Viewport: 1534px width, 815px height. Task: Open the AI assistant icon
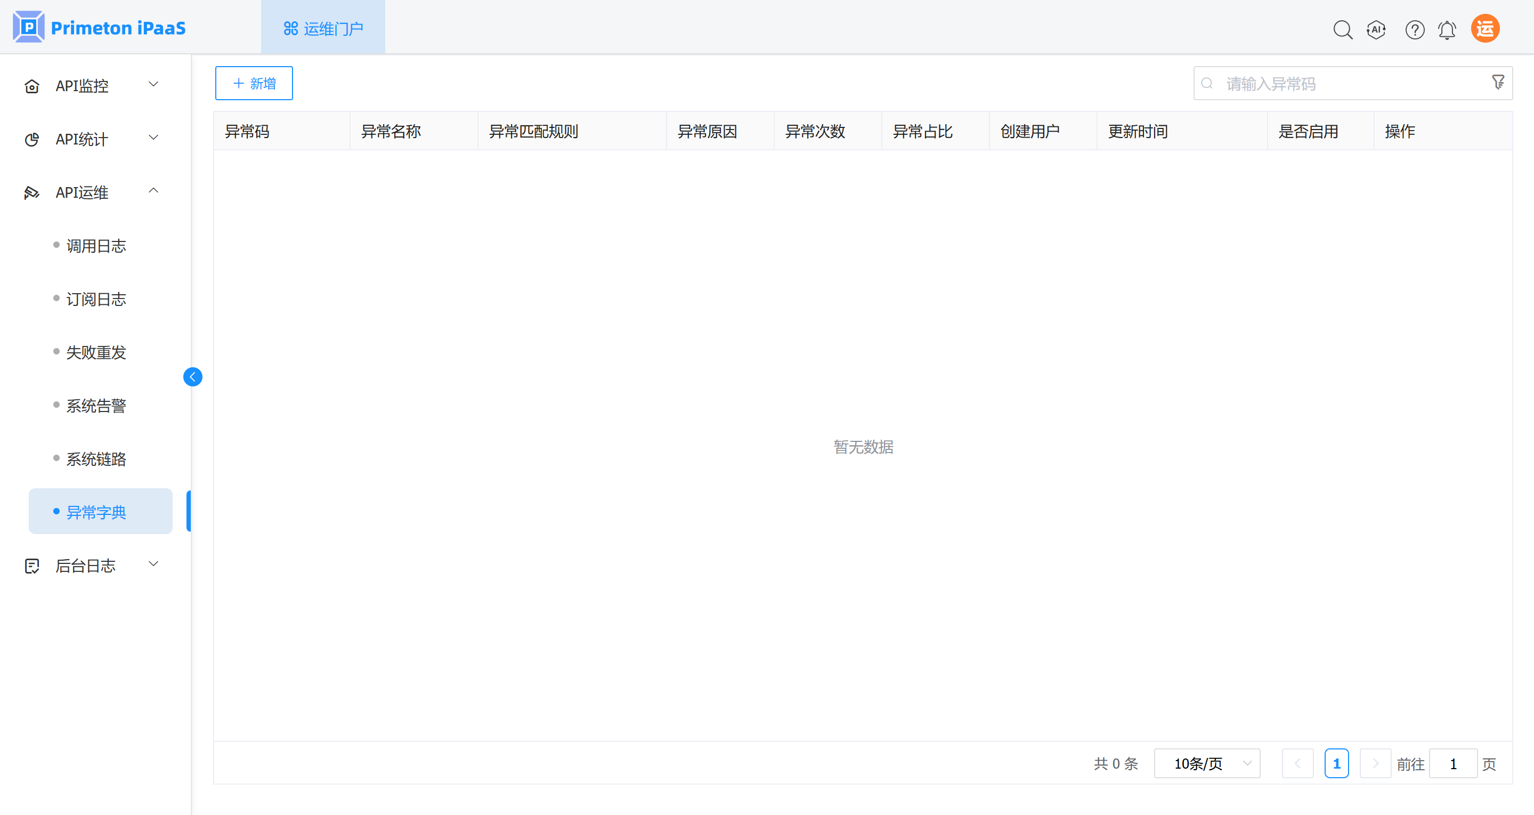click(x=1376, y=29)
